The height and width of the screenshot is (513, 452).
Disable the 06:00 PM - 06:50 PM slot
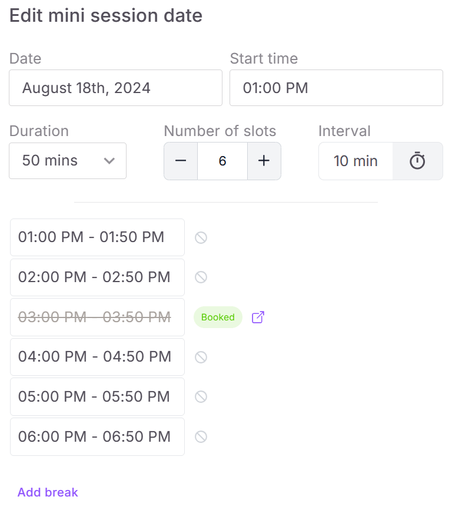[201, 436]
